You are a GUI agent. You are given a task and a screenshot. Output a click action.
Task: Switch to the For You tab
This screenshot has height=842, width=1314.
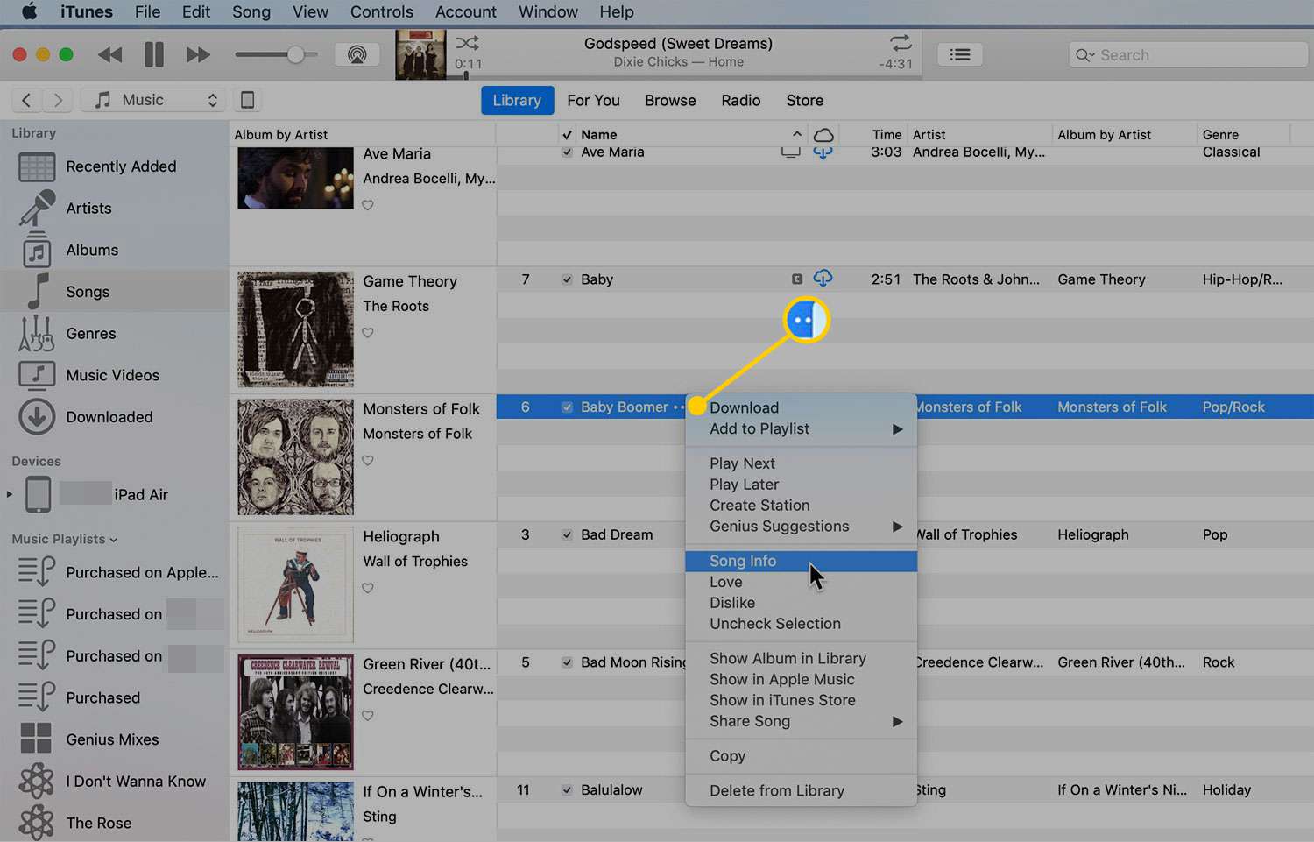coord(593,100)
